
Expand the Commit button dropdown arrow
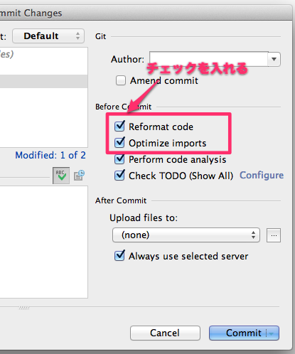click(x=272, y=333)
